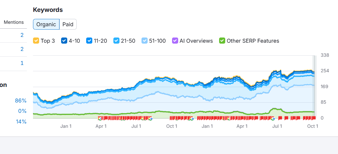Switch to the Organic keywords tab
The image size is (338, 154).
click(46, 24)
